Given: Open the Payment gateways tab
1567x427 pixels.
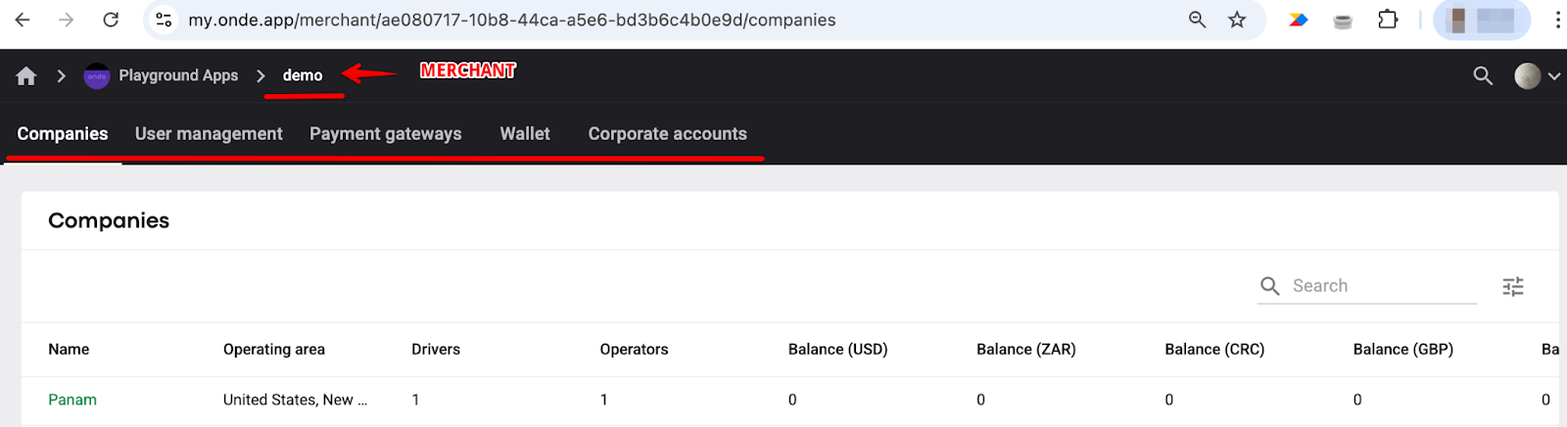Looking at the screenshot, I should pyautogui.click(x=385, y=134).
